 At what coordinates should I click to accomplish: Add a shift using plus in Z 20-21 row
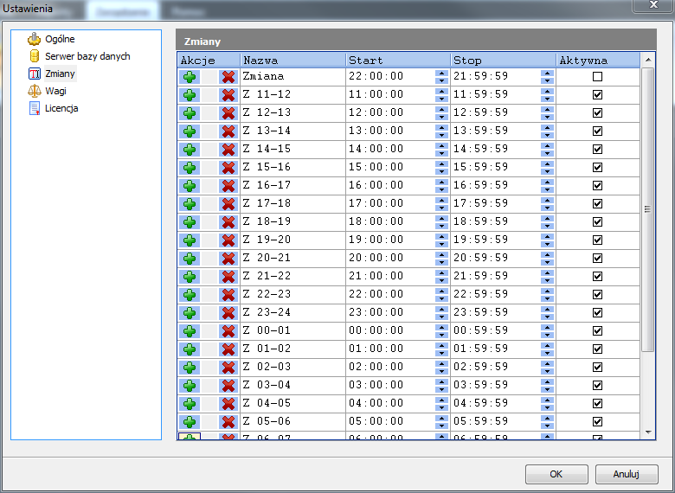tap(190, 258)
